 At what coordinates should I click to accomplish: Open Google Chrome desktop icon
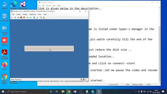pos(4,79)
